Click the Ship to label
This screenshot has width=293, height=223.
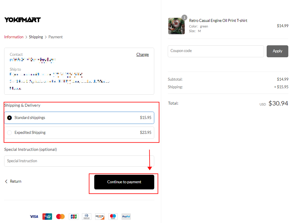point(15,70)
